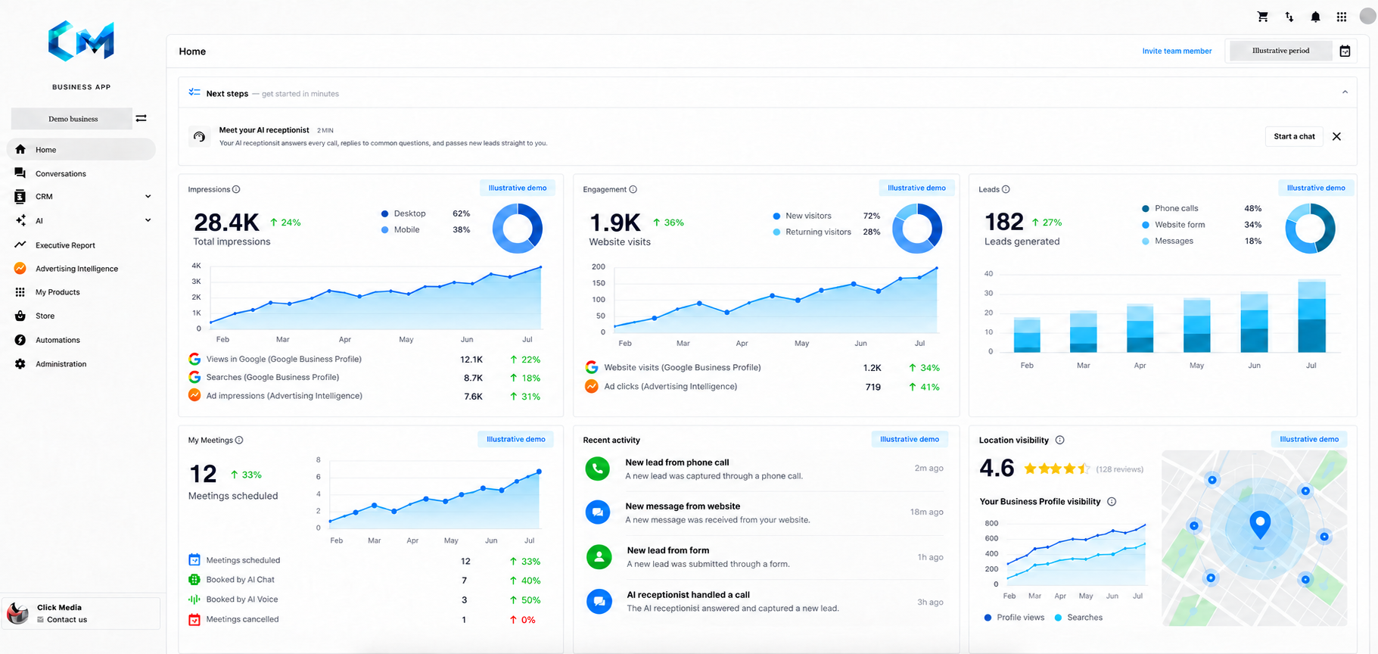Click the Impressions info icon
This screenshot has height=654, width=1378.
(236, 189)
